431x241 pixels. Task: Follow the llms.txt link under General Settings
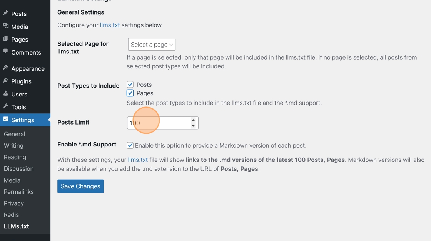(x=110, y=25)
